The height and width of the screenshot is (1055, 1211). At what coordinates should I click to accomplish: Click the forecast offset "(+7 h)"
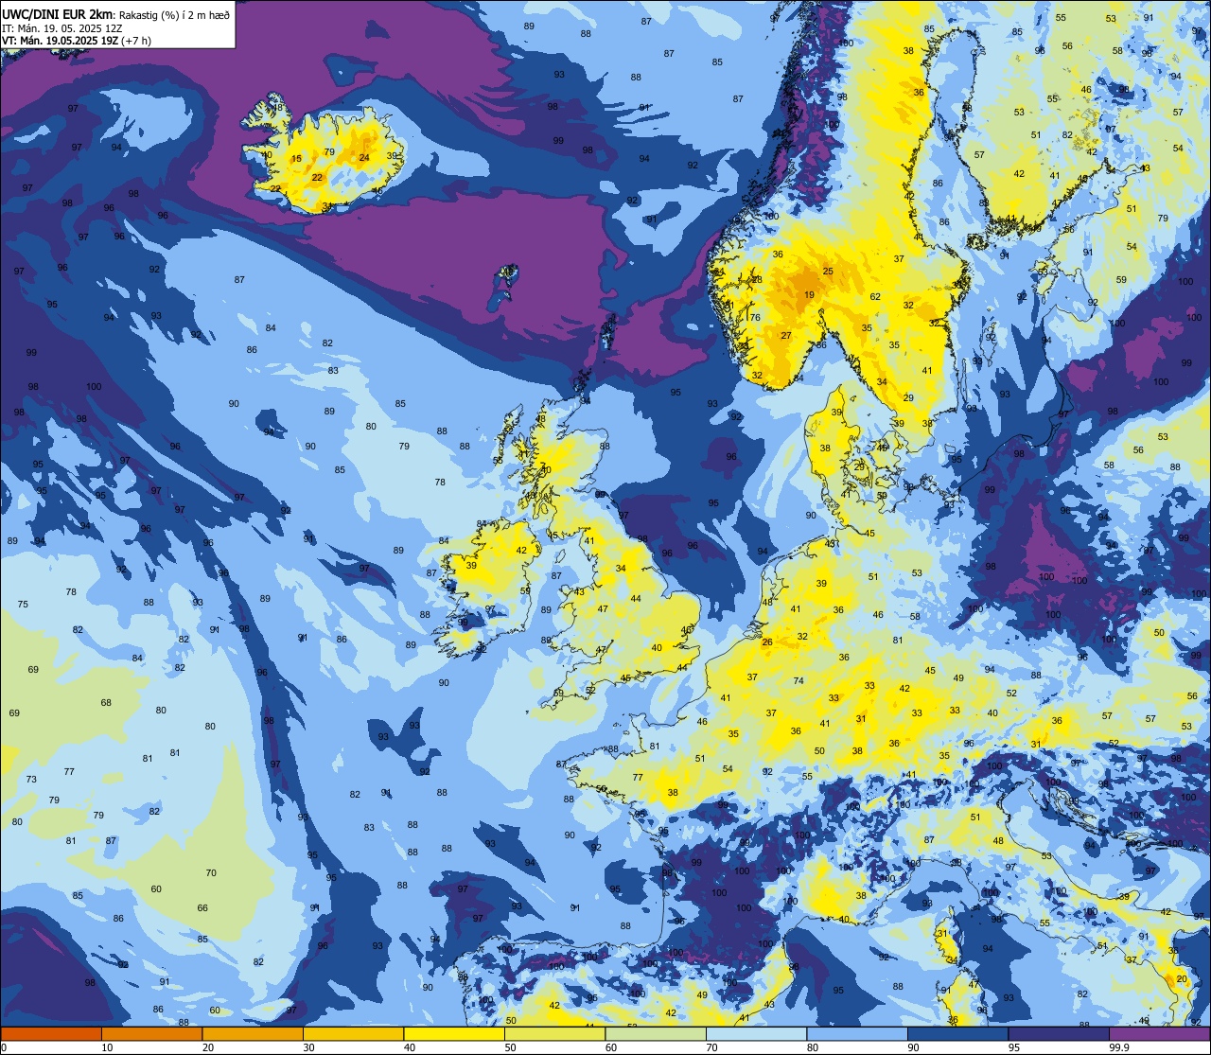[134, 41]
